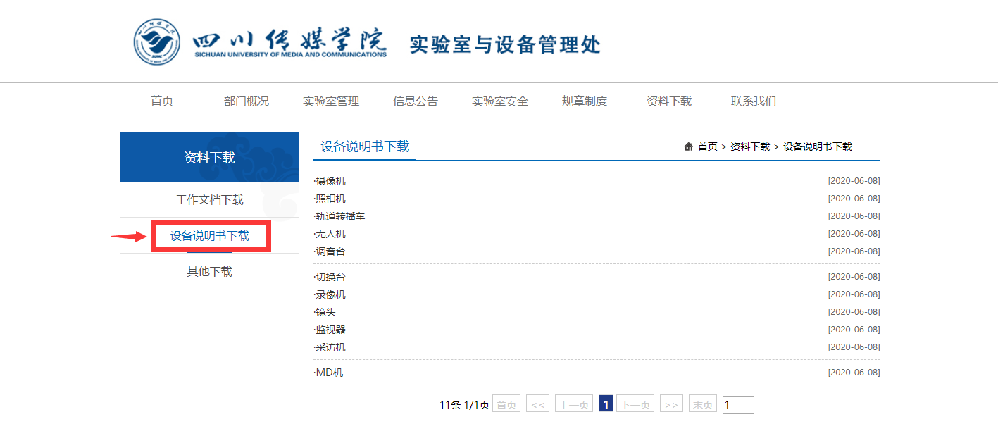Click the 下一页 pagination button
The height and width of the screenshot is (436, 998).
[x=635, y=404]
